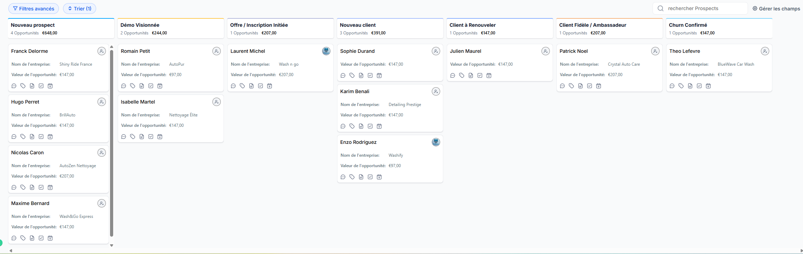Open the Filtres avancés panel

pyautogui.click(x=33, y=9)
